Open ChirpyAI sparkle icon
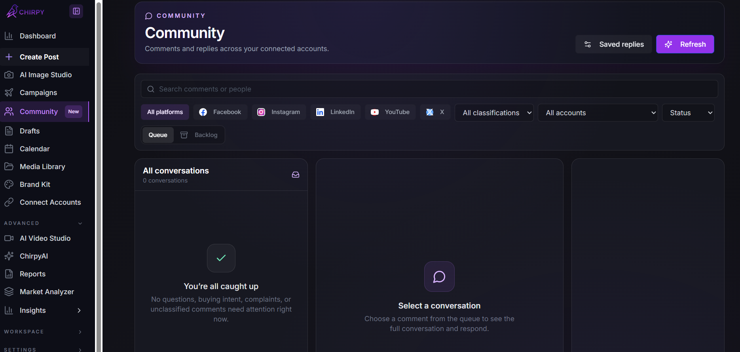Screen dimensions: 740x352 point(9,256)
